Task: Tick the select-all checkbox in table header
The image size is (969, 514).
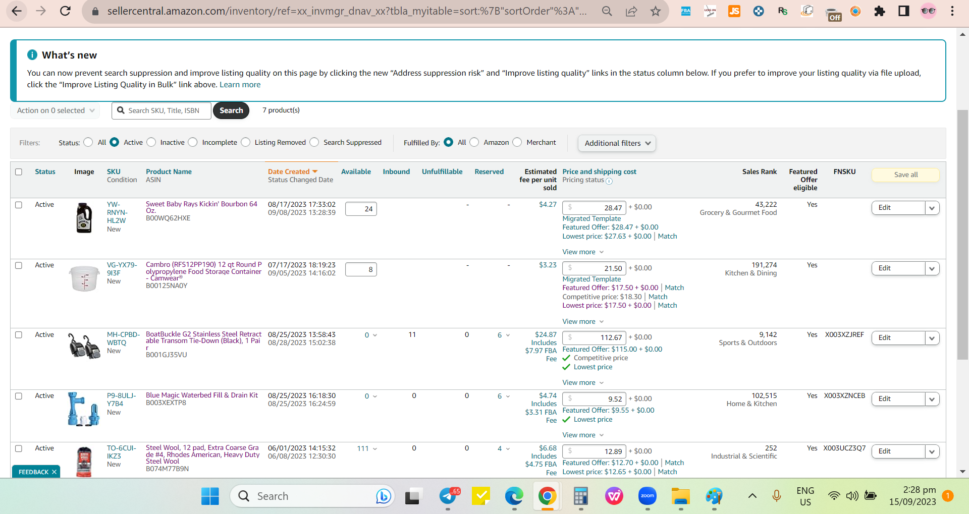Action: pyautogui.click(x=19, y=172)
